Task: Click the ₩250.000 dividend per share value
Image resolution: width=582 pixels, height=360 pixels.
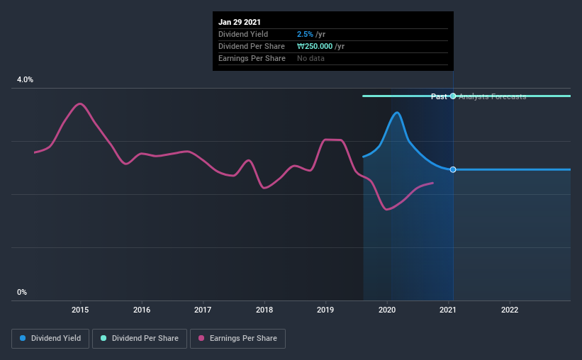Action: click(315, 46)
